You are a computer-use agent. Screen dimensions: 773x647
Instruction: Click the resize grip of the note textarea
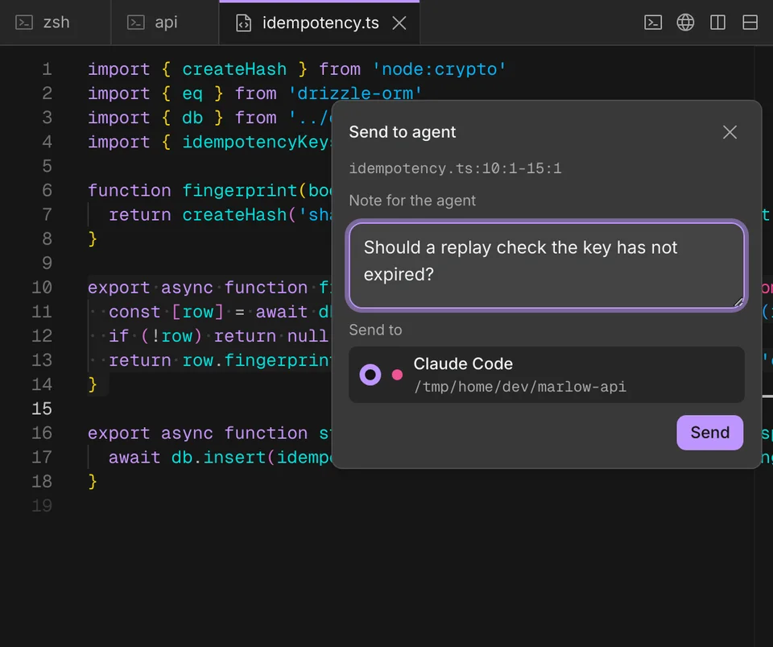(x=738, y=302)
